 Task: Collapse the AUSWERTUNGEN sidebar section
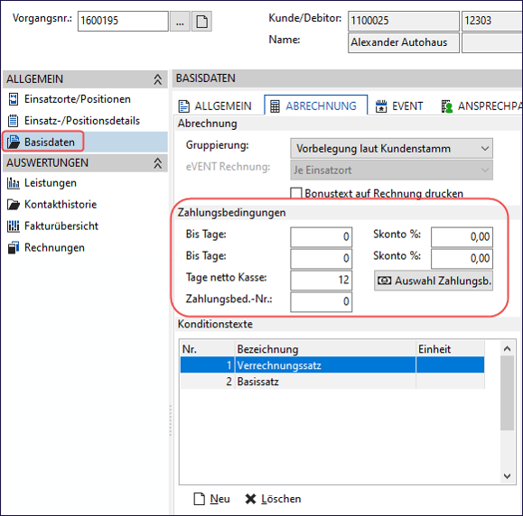point(157,163)
